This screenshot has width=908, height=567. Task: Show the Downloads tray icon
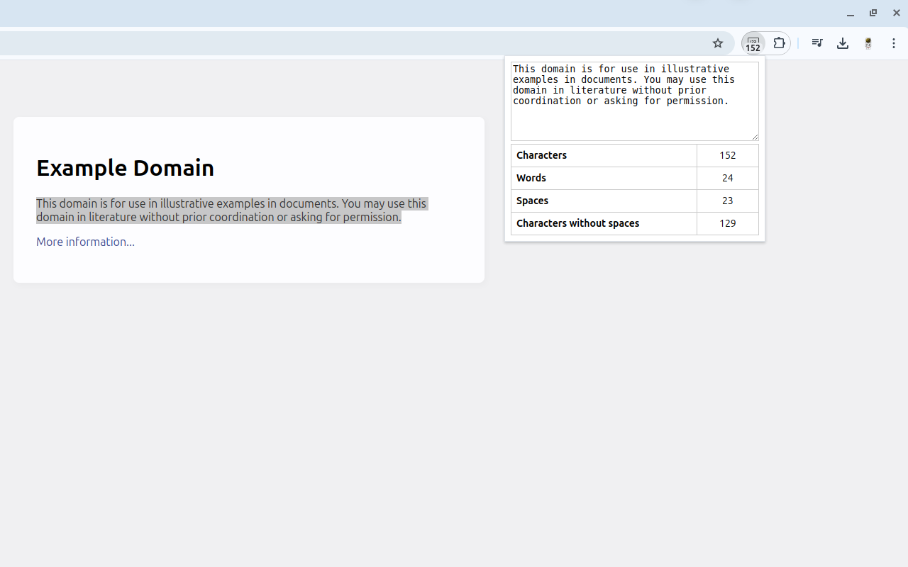[x=843, y=43]
